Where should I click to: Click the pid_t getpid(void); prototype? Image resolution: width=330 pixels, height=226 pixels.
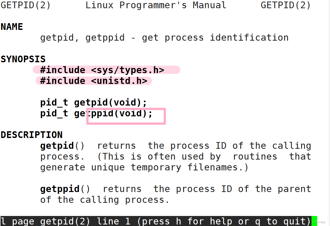pyautogui.click(x=94, y=103)
